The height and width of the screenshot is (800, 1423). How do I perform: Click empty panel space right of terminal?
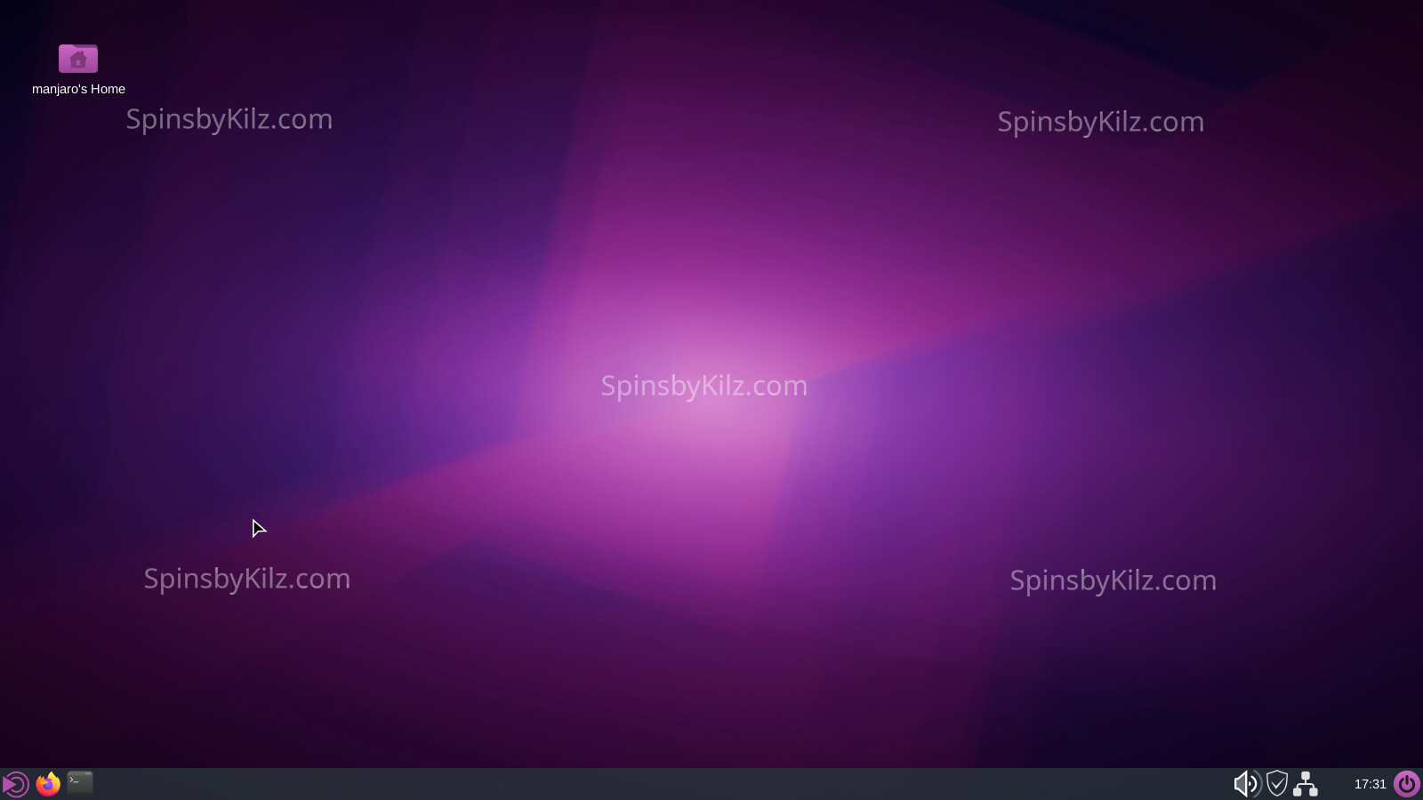point(623,784)
